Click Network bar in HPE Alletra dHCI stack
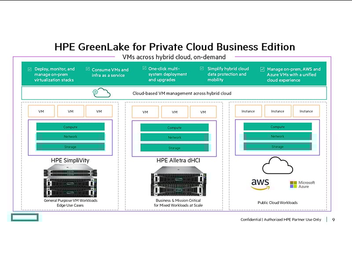Viewport: 352px width, 264px height. [174, 137]
